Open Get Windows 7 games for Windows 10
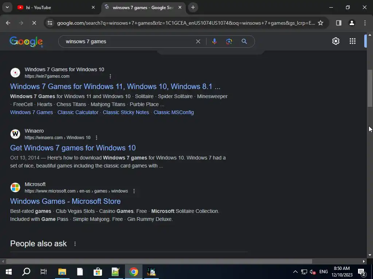This screenshot has height=279, width=373. pyautogui.click(x=73, y=148)
